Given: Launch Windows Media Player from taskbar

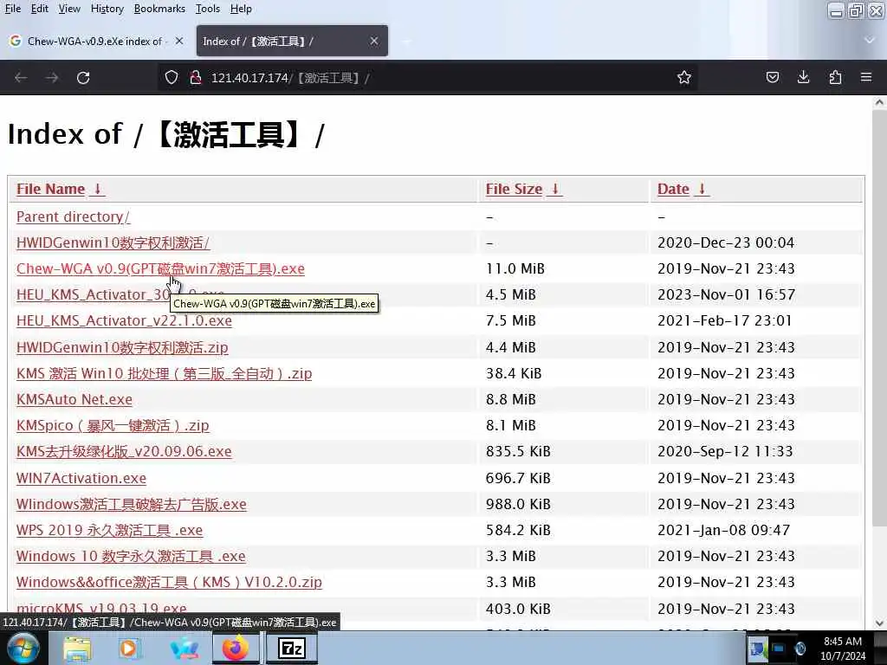Looking at the screenshot, I should tap(129, 648).
